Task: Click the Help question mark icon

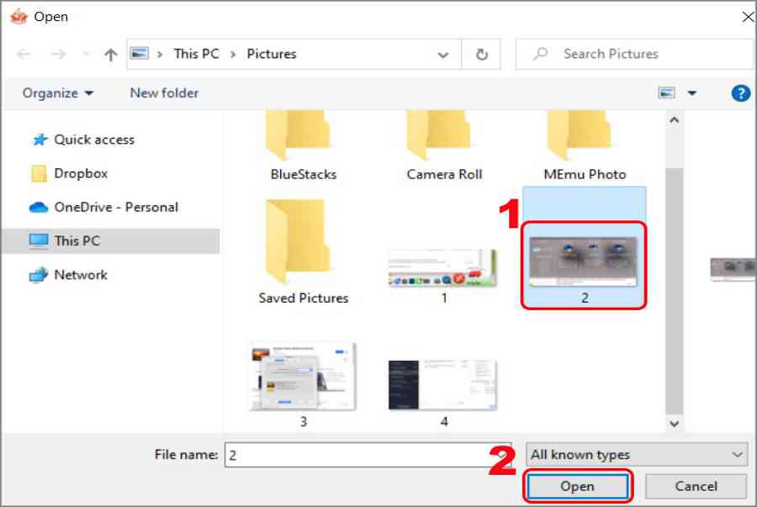Action: 740,92
